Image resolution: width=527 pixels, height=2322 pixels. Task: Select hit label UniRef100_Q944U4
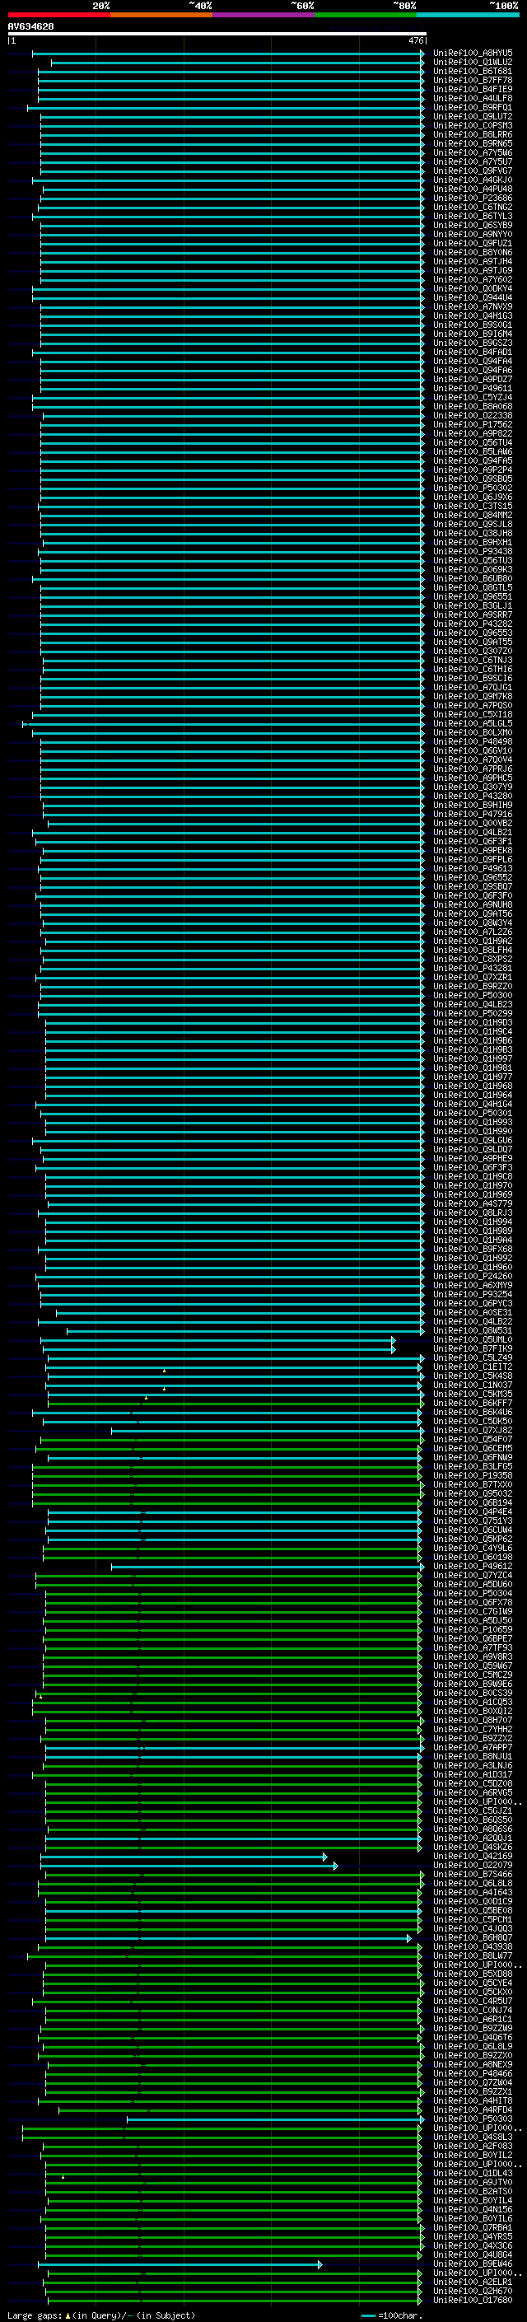point(473,297)
